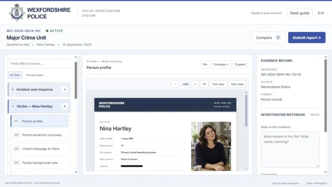This screenshot has height=187, width=332.
Task: Click the Wexfordshire Police crest logo
Action: pos(17,13)
